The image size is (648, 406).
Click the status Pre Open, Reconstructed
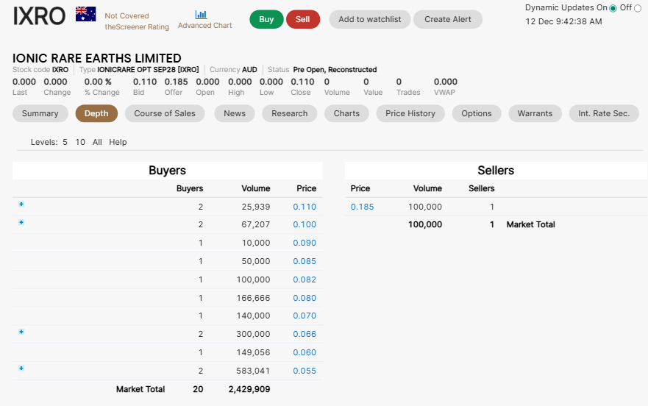(x=335, y=69)
